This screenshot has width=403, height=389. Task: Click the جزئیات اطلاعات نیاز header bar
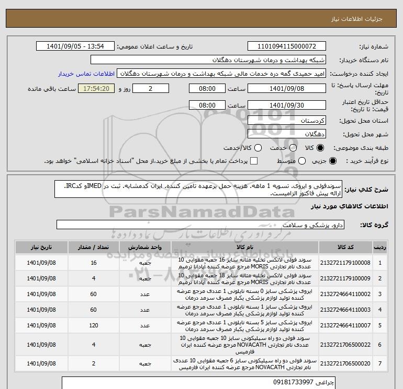coord(201,18)
